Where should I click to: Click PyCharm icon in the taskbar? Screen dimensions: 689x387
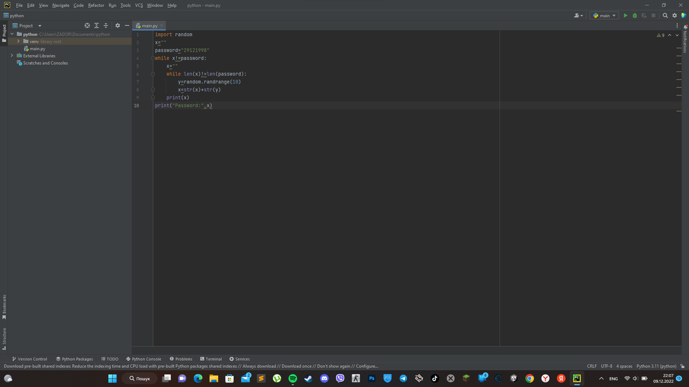pos(576,378)
